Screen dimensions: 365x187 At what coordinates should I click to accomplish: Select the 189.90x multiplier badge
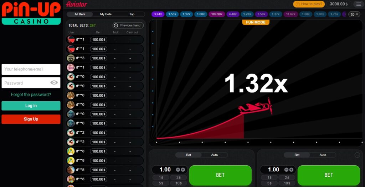tap(216, 14)
